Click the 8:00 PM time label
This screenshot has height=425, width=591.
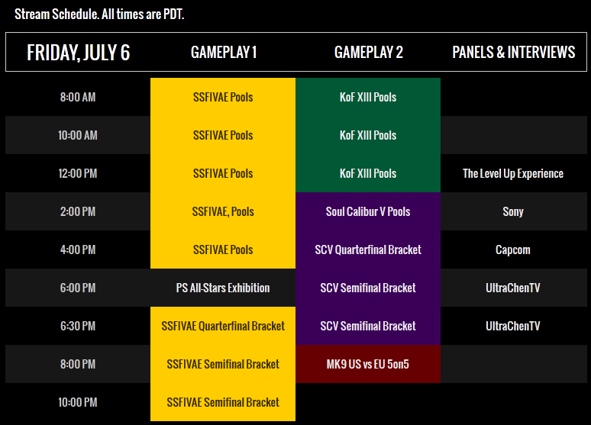[x=78, y=364]
